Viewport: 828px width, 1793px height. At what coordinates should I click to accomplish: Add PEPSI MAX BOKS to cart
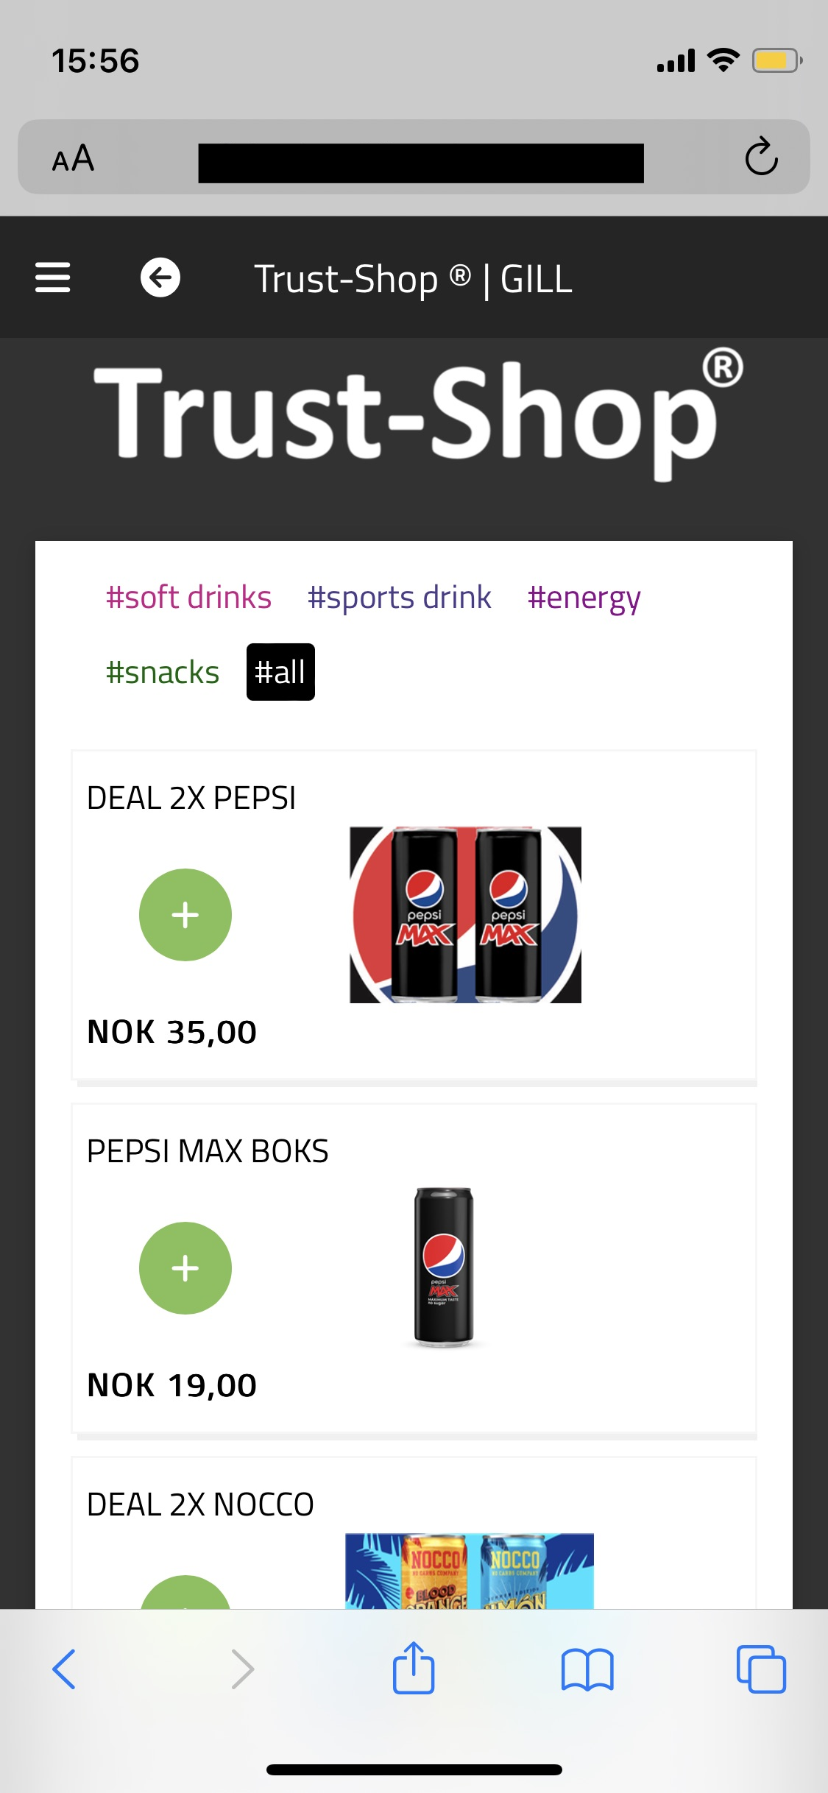[x=185, y=1268]
